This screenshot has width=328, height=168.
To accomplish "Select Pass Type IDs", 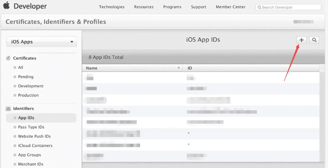I will [31, 127].
